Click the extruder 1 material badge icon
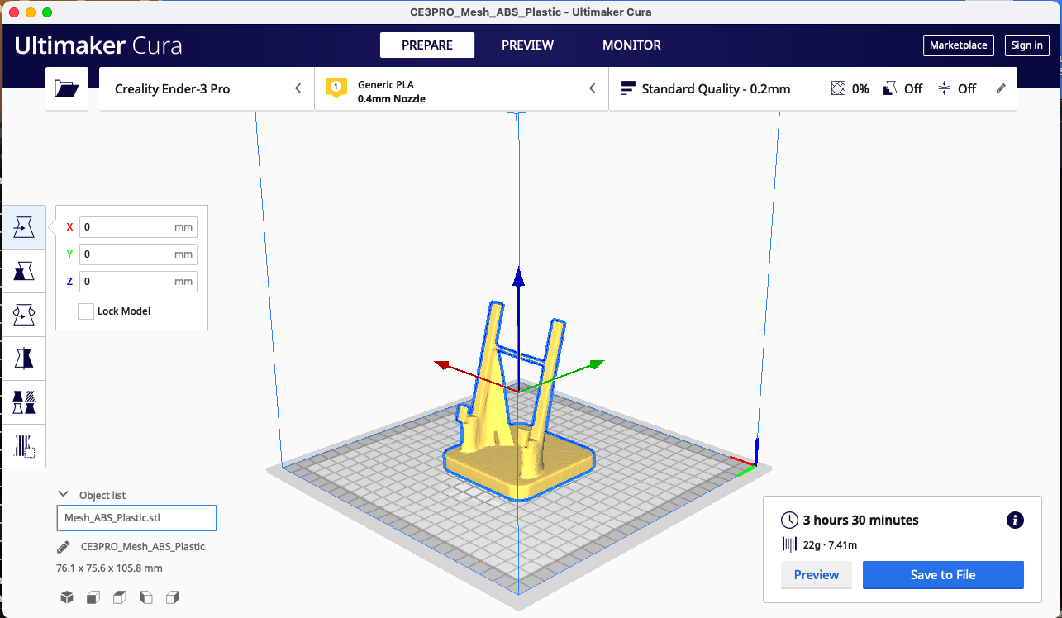The width and height of the screenshot is (1062, 618). tap(336, 88)
